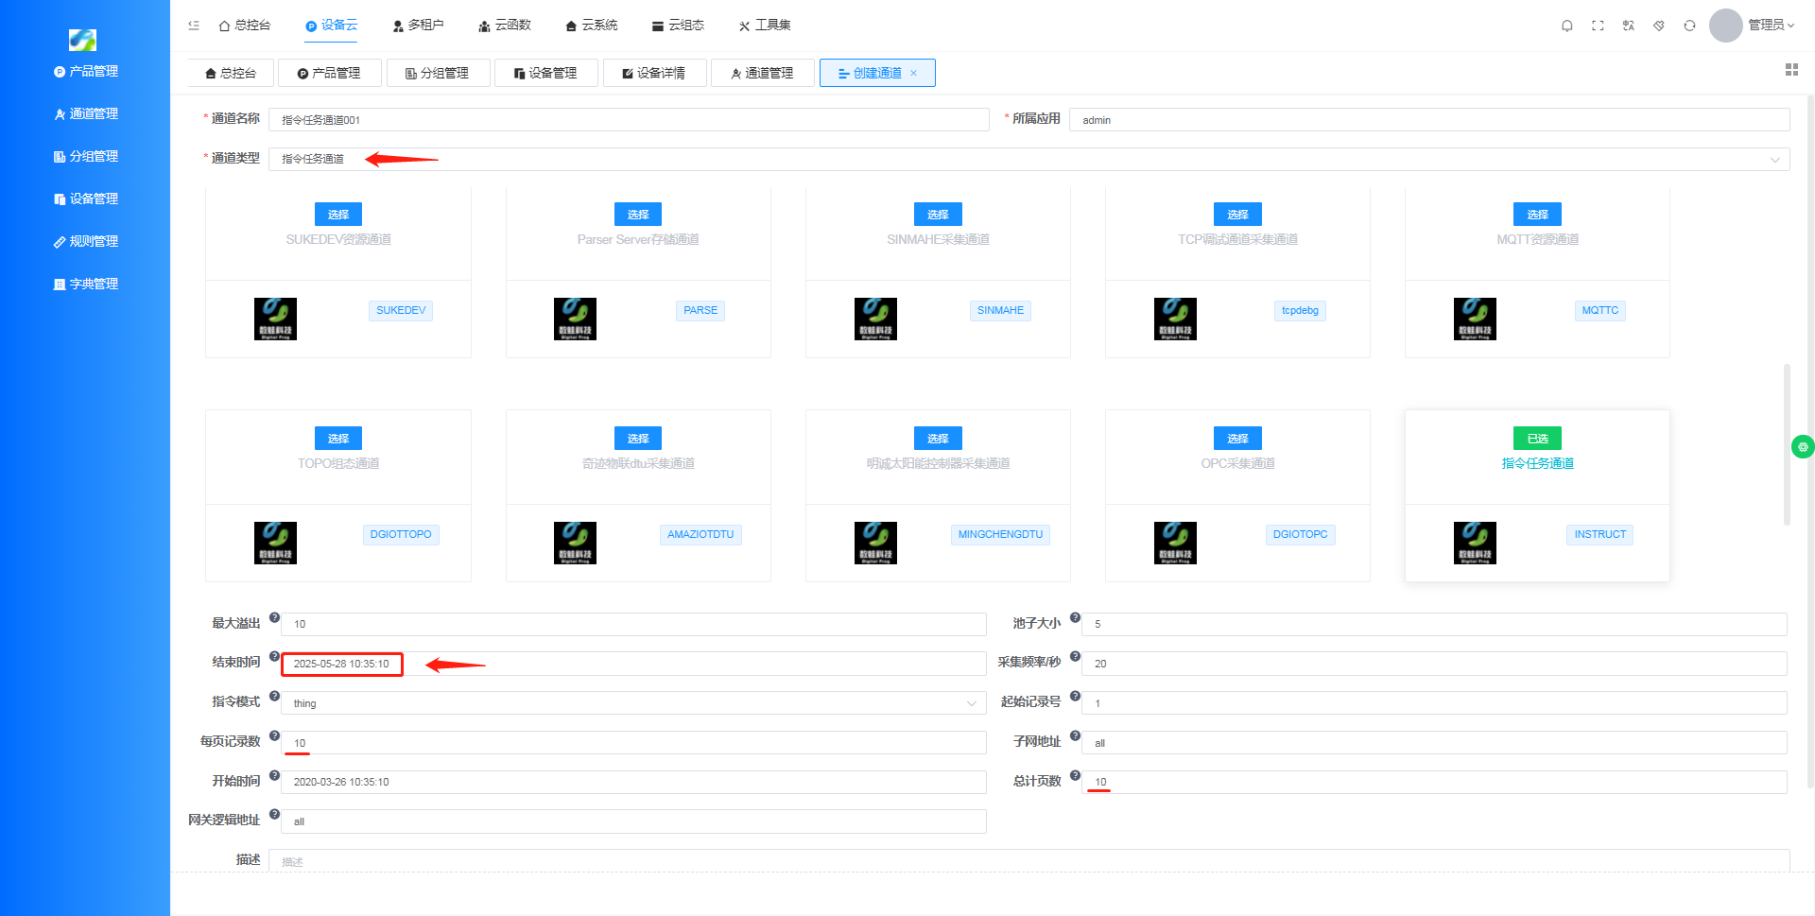Click the theme tag icon in header
The image size is (1815, 916).
pos(1659,26)
